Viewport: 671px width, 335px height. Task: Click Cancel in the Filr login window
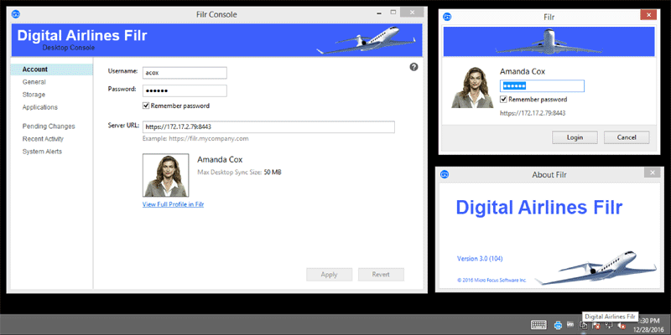(627, 137)
